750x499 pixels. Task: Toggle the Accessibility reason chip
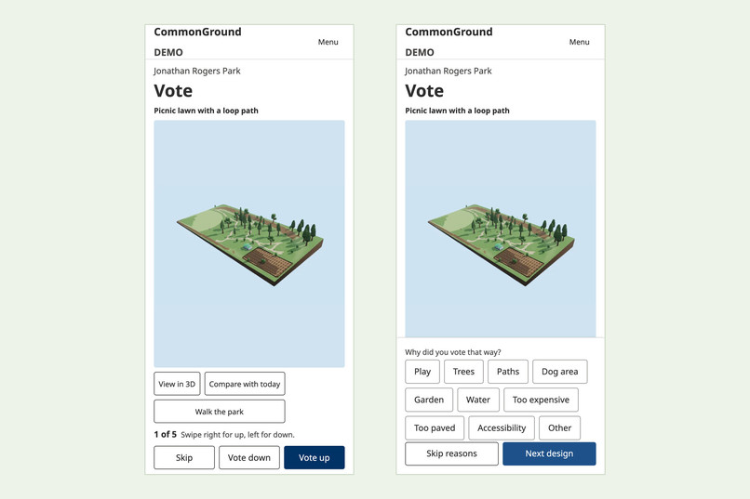point(502,427)
